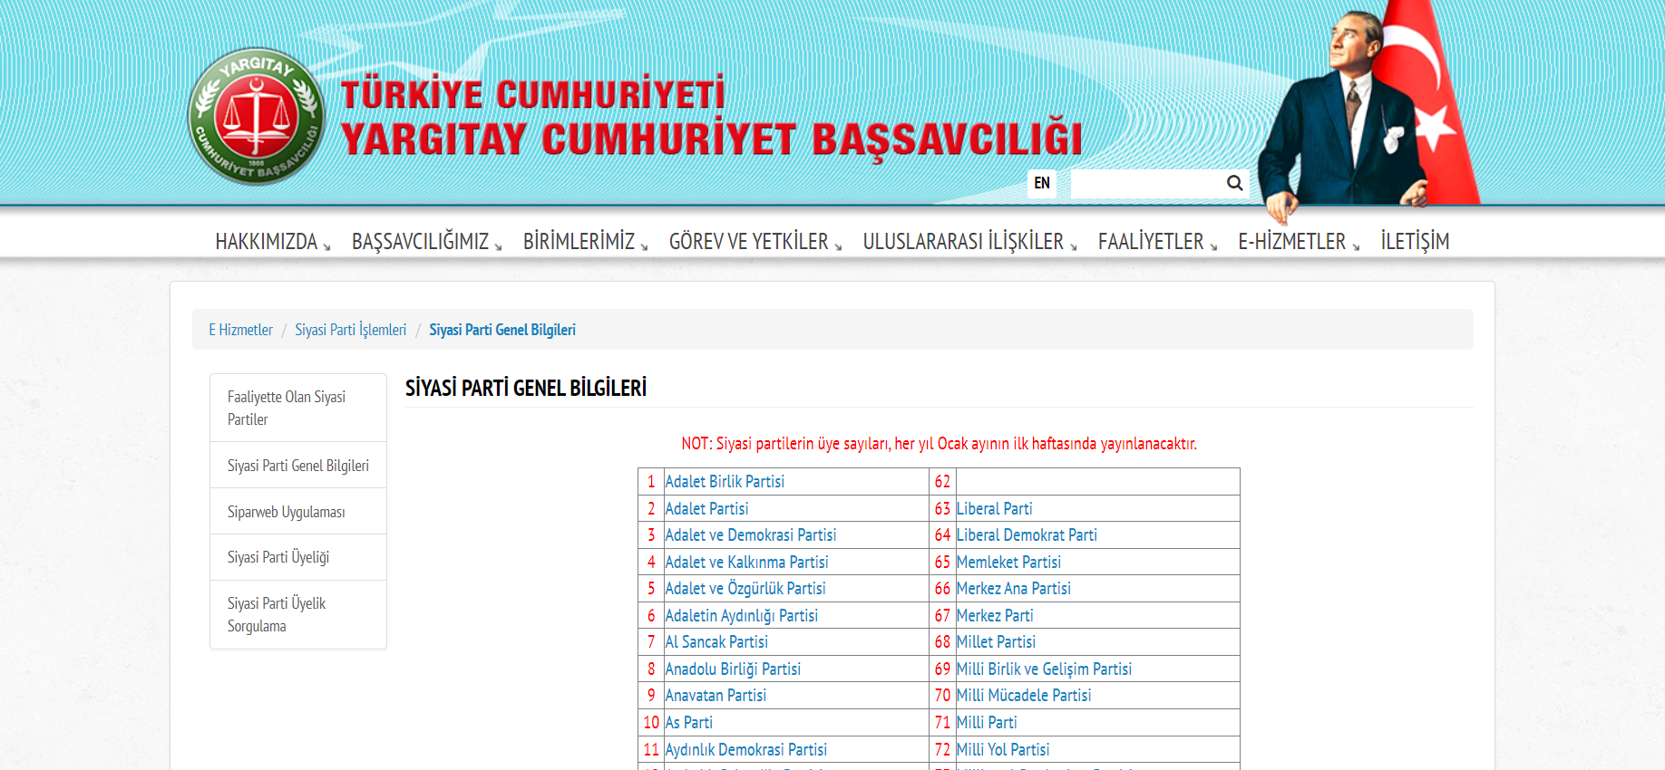This screenshot has width=1665, height=770.
Task: Open Al Sancak Partisi link
Action: [x=716, y=642]
